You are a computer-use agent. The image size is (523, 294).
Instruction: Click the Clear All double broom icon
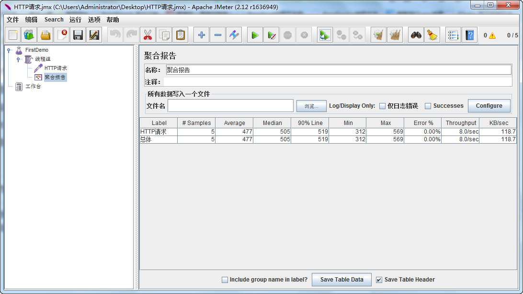[395, 35]
